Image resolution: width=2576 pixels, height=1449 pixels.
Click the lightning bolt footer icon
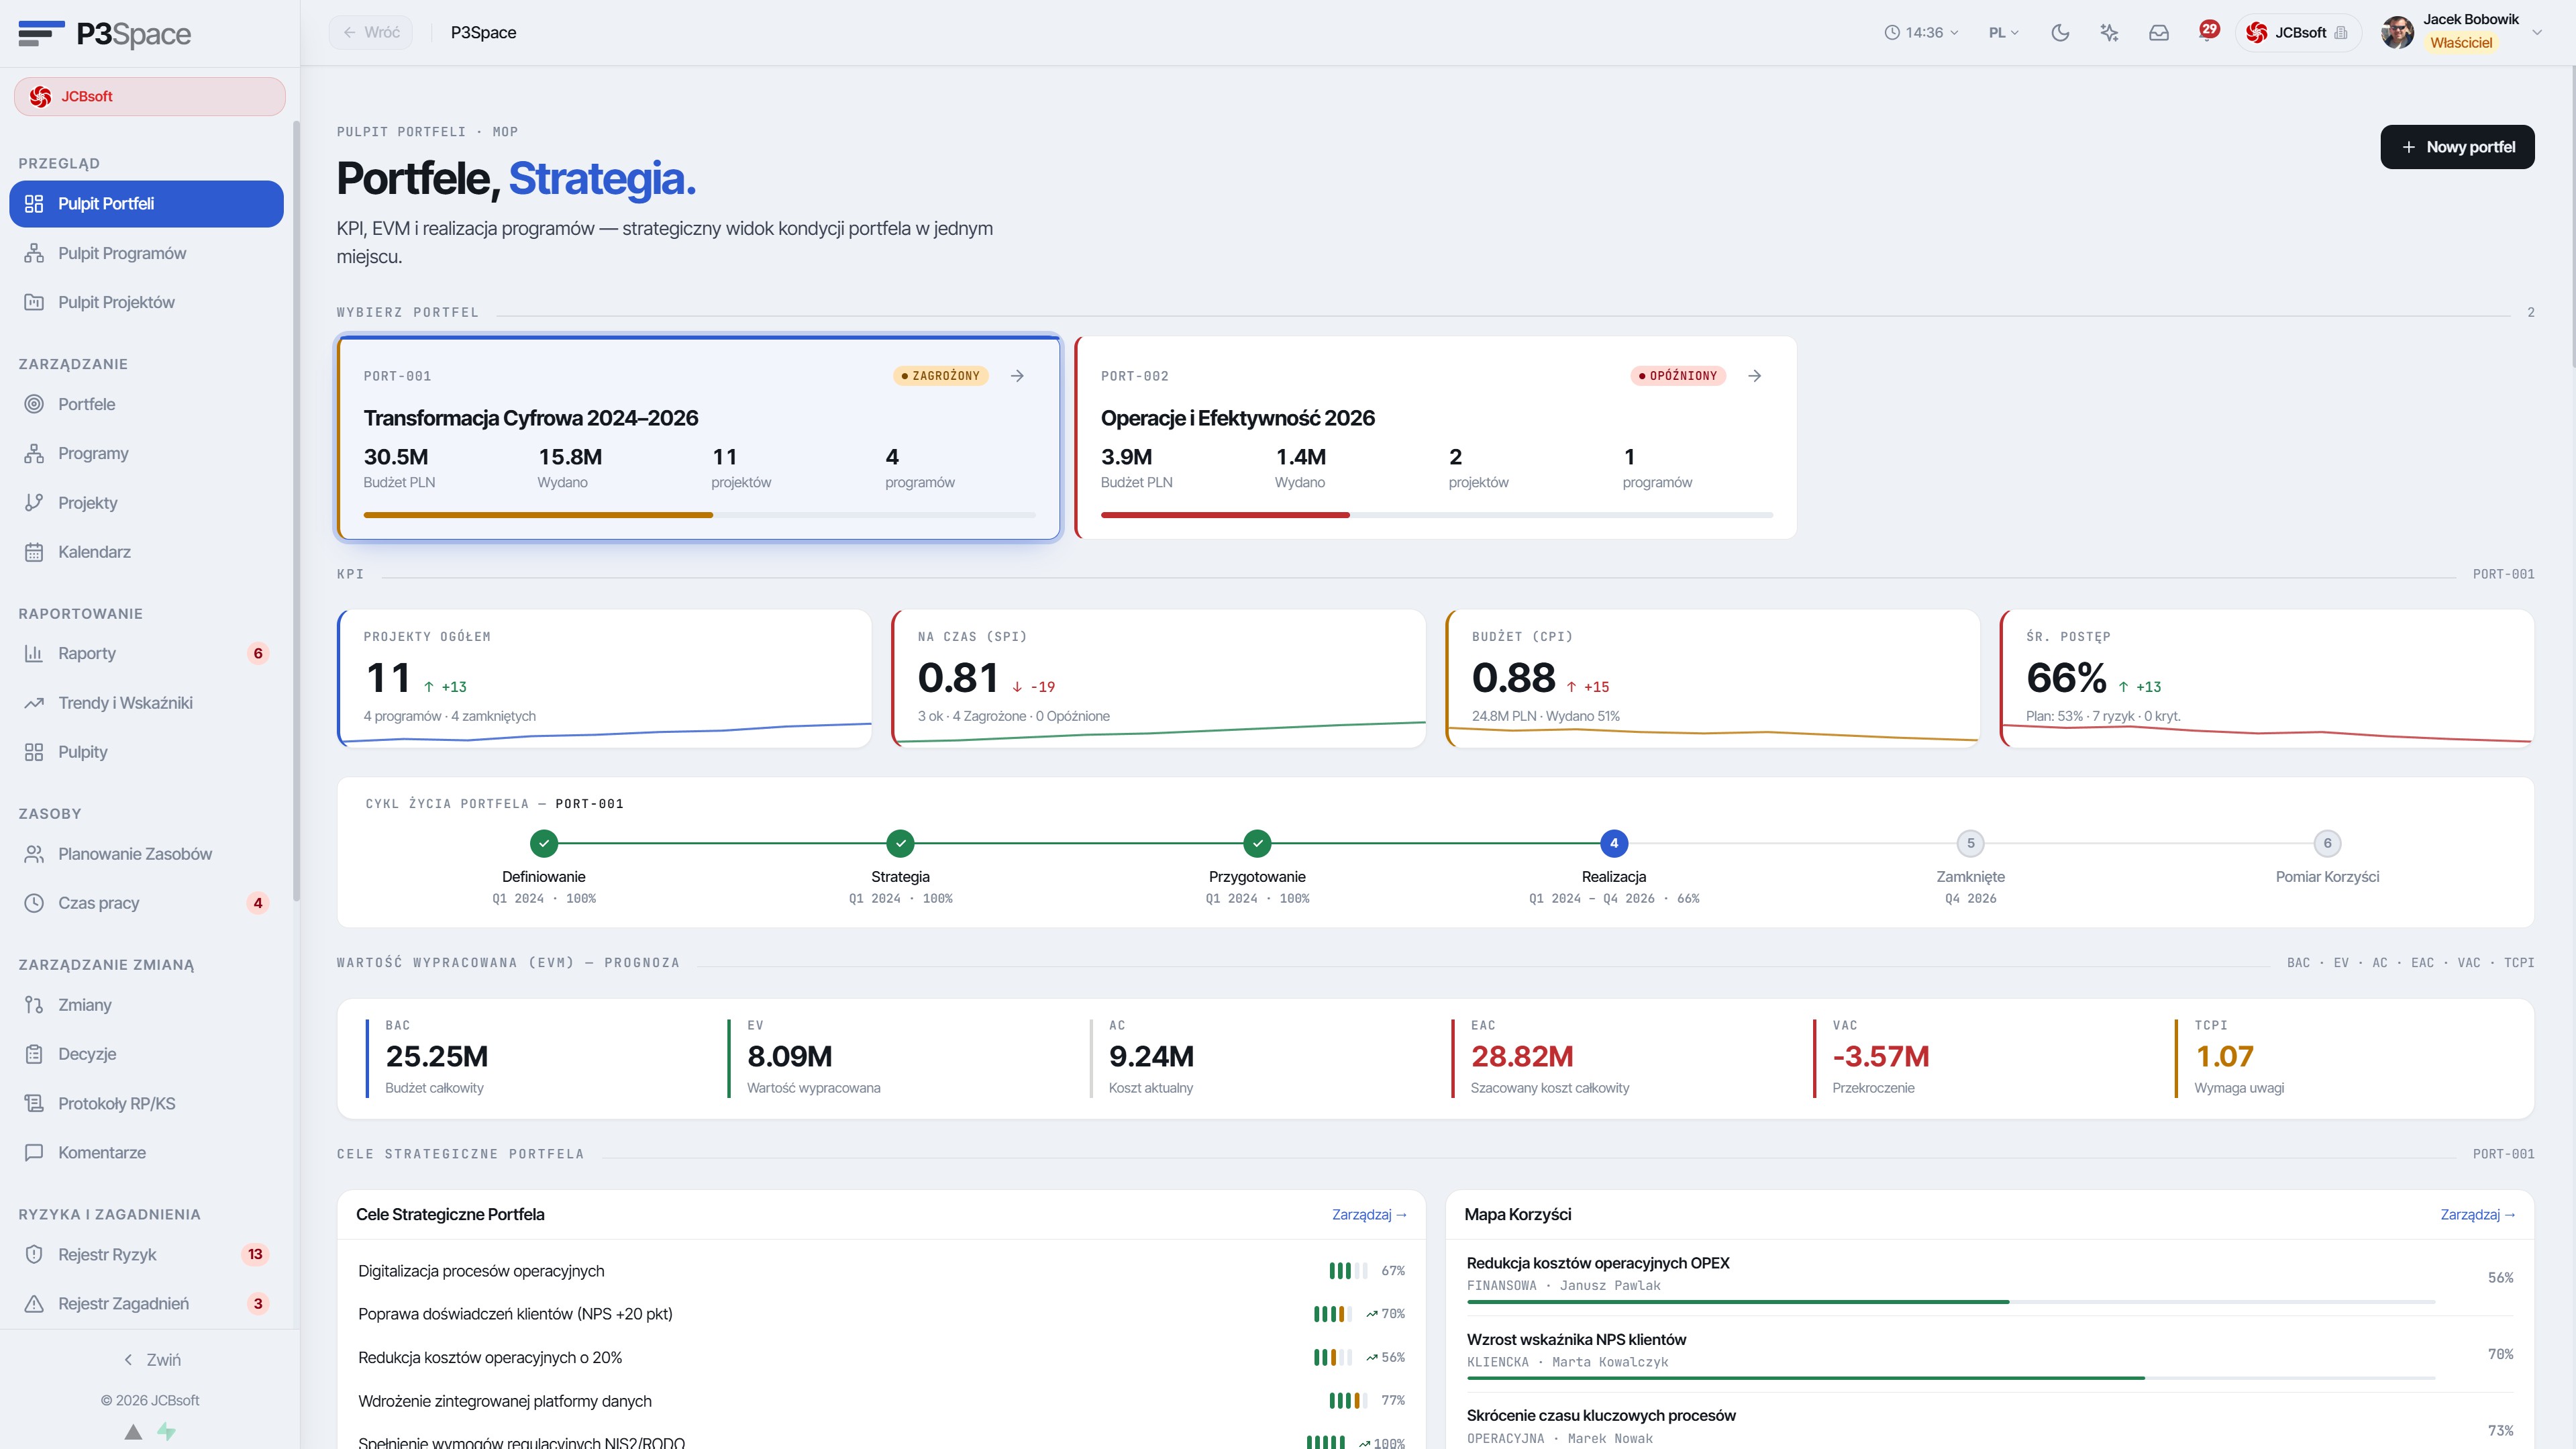[166, 1431]
